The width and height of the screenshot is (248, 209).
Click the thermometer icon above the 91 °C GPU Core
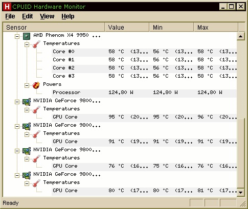[36, 134]
